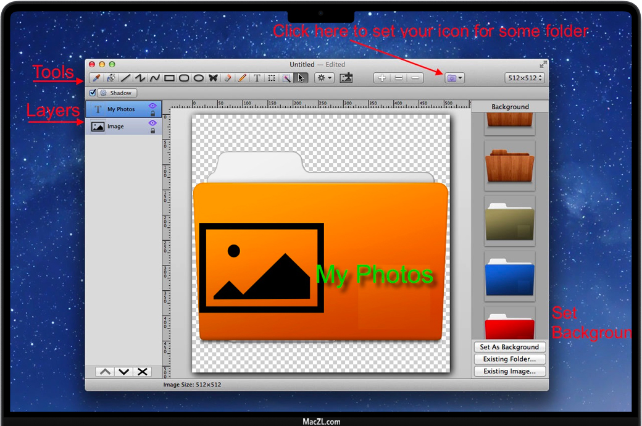Image resolution: width=642 pixels, height=426 pixels.
Task: Click the insert image toolbar icon
Action: pyautogui.click(x=346, y=78)
